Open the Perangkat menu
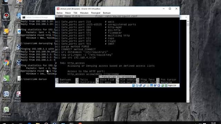 click(x=96, y=13)
